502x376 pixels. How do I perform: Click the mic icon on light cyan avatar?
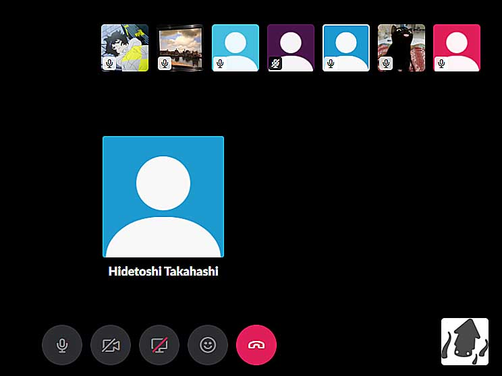click(x=220, y=63)
